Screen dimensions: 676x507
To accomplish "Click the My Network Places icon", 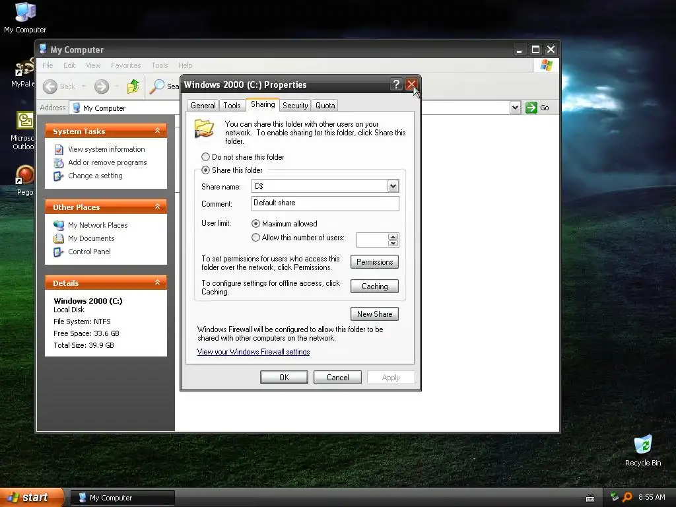I will coord(59,225).
